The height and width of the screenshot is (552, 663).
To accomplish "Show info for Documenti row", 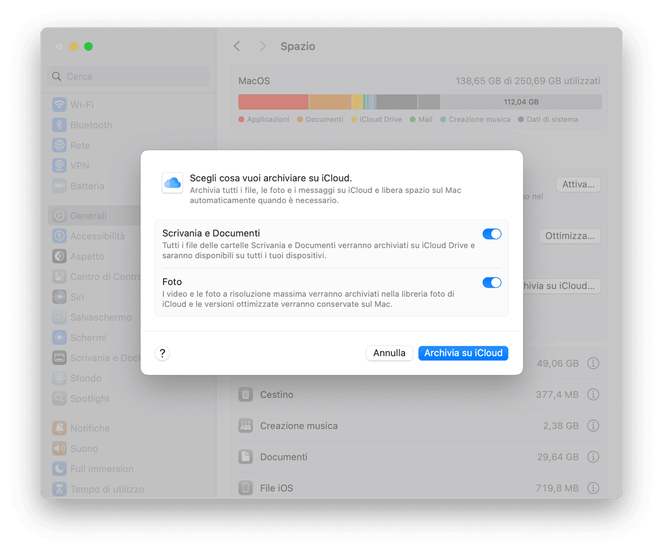I will [x=593, y=457].
